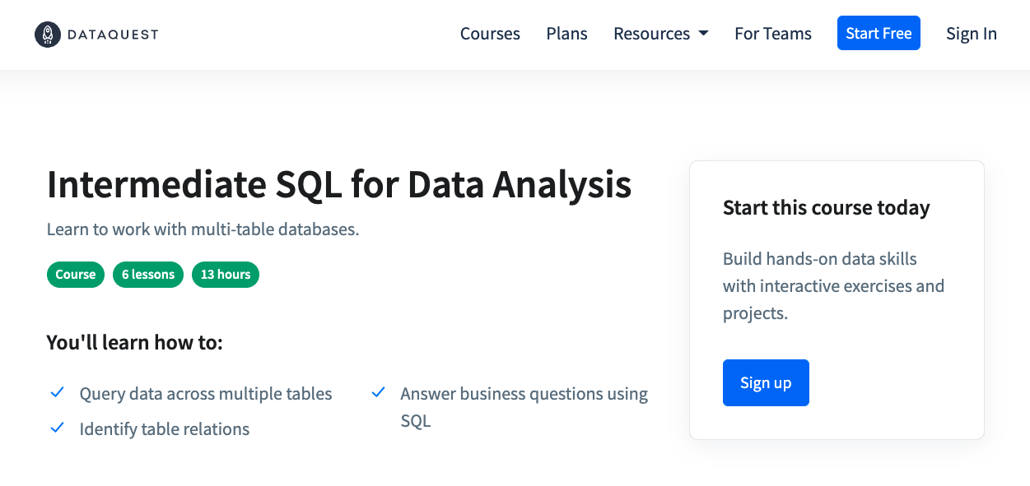
Task: Select the 6 lessons badge
Action: [148, 275]
